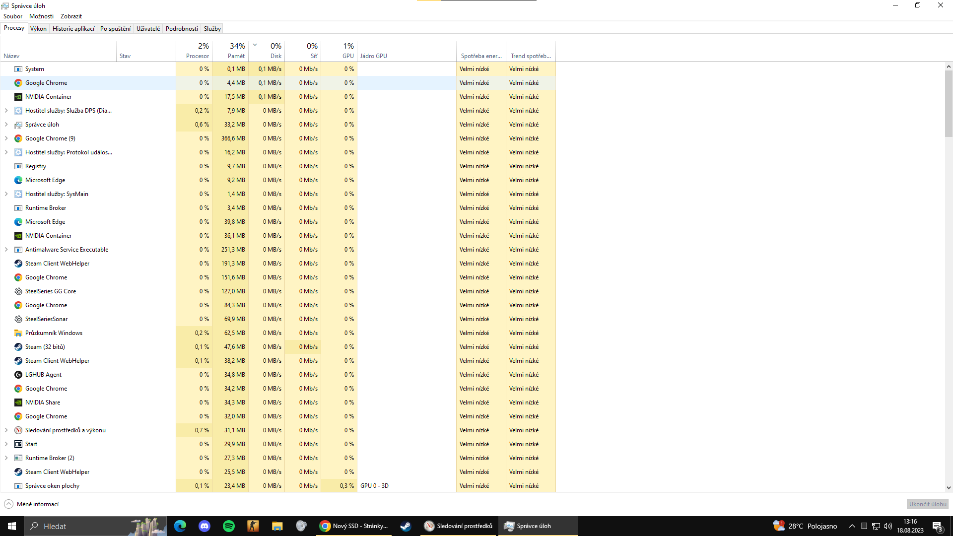Viewport: 953px width, 536px height.
Task: Expand the Google Chrome (9) process group
Action: click(x=6, y=138)
